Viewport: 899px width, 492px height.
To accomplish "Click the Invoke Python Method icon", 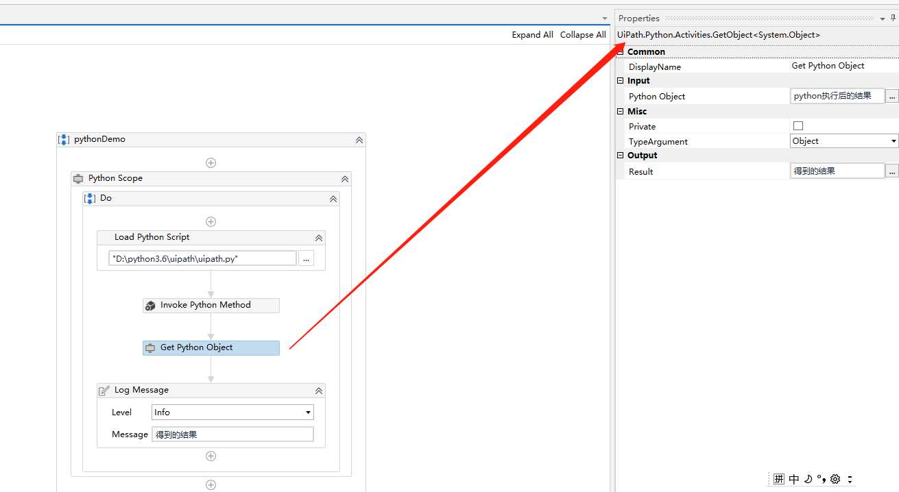I will 150,306.
